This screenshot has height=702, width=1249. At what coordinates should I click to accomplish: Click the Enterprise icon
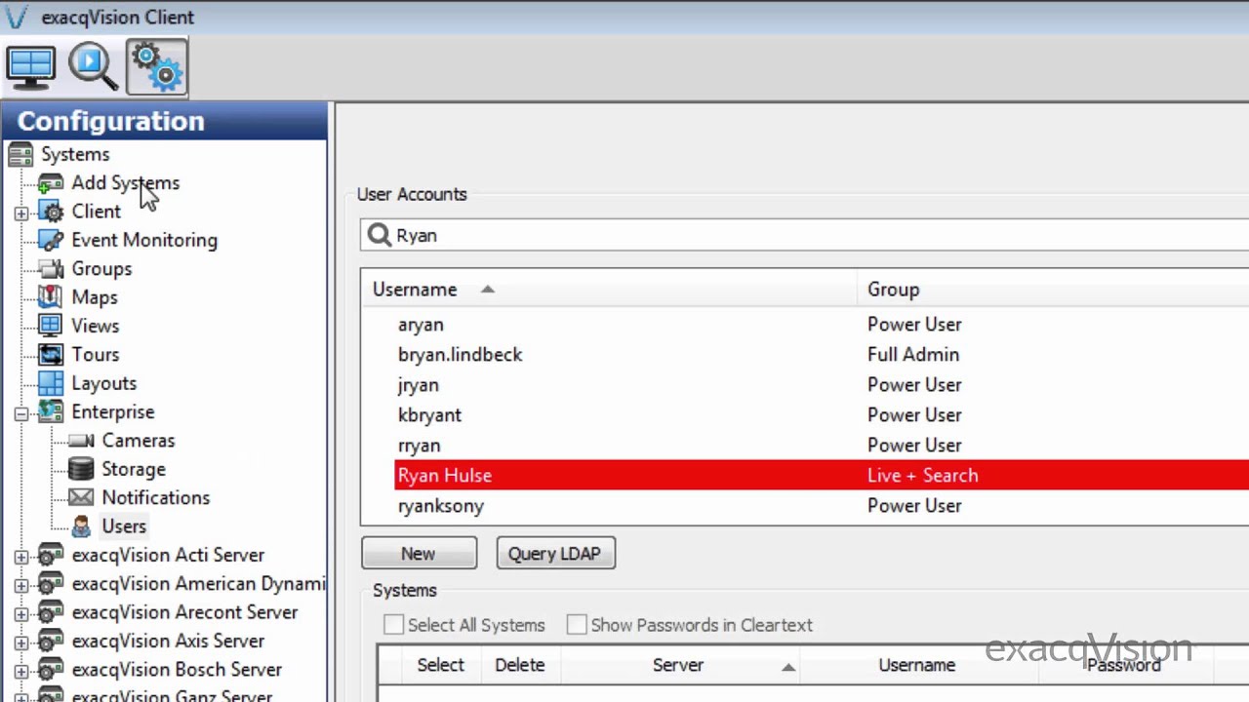(x=51, y=411)
